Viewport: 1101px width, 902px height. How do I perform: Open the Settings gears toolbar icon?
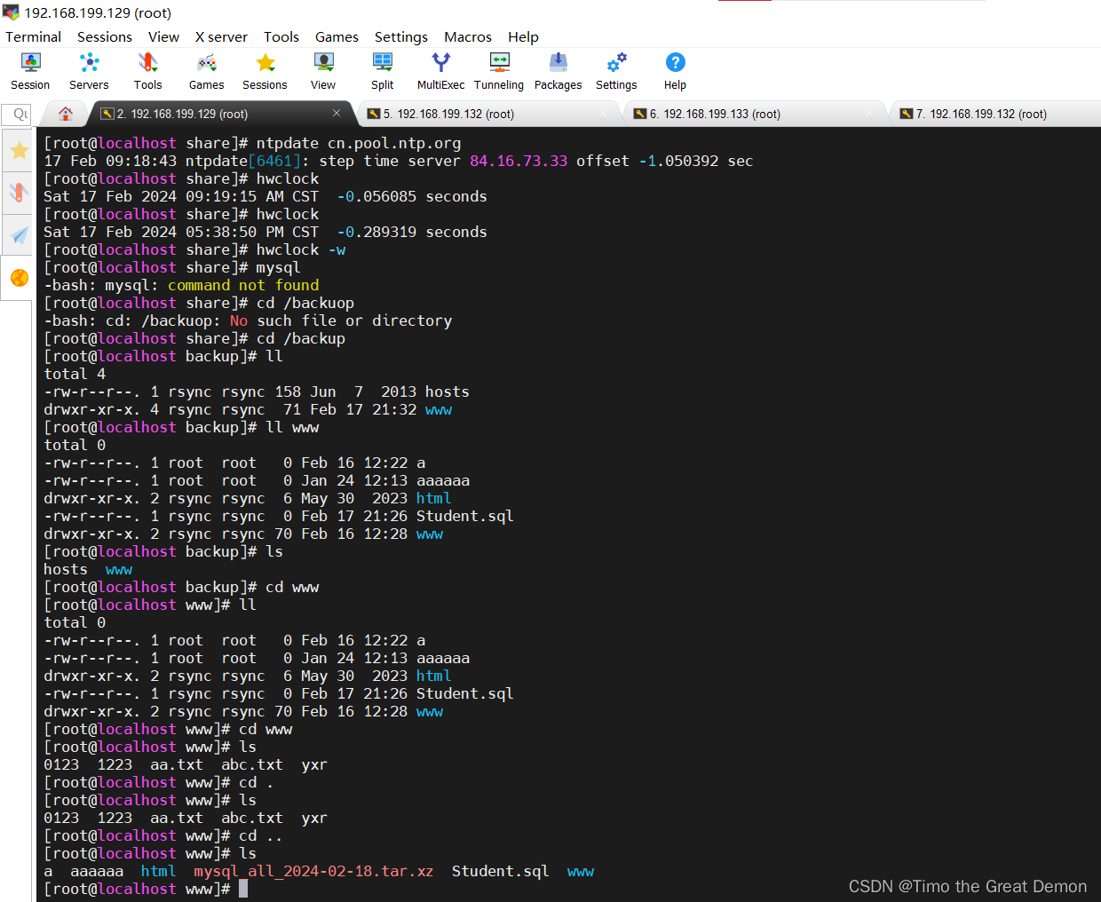[616, 71]
